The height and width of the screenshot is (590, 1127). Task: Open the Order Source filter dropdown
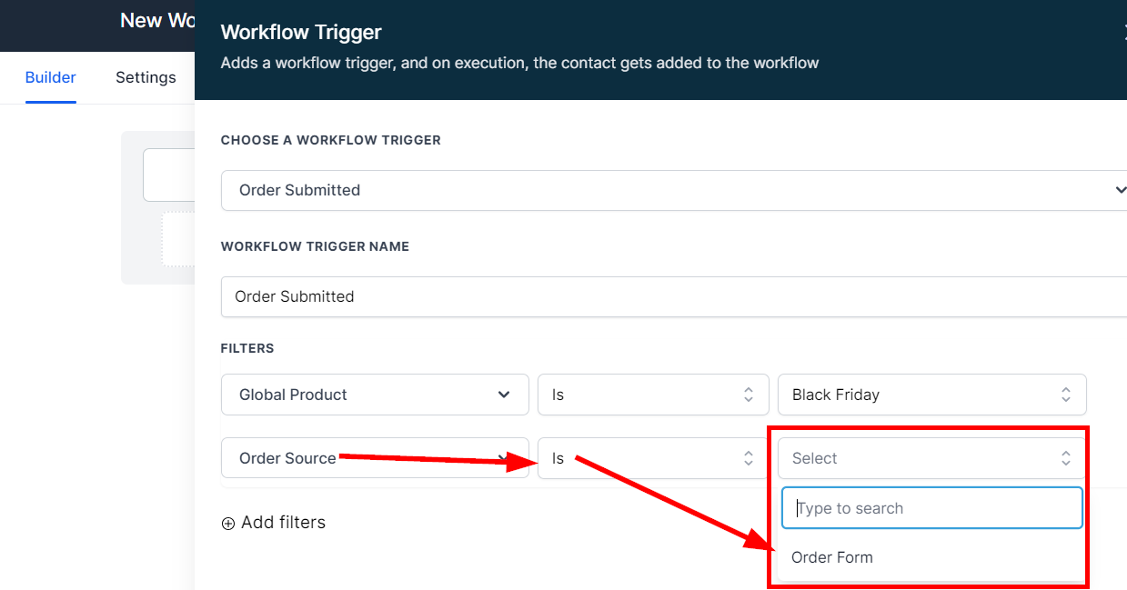point(374,458)
